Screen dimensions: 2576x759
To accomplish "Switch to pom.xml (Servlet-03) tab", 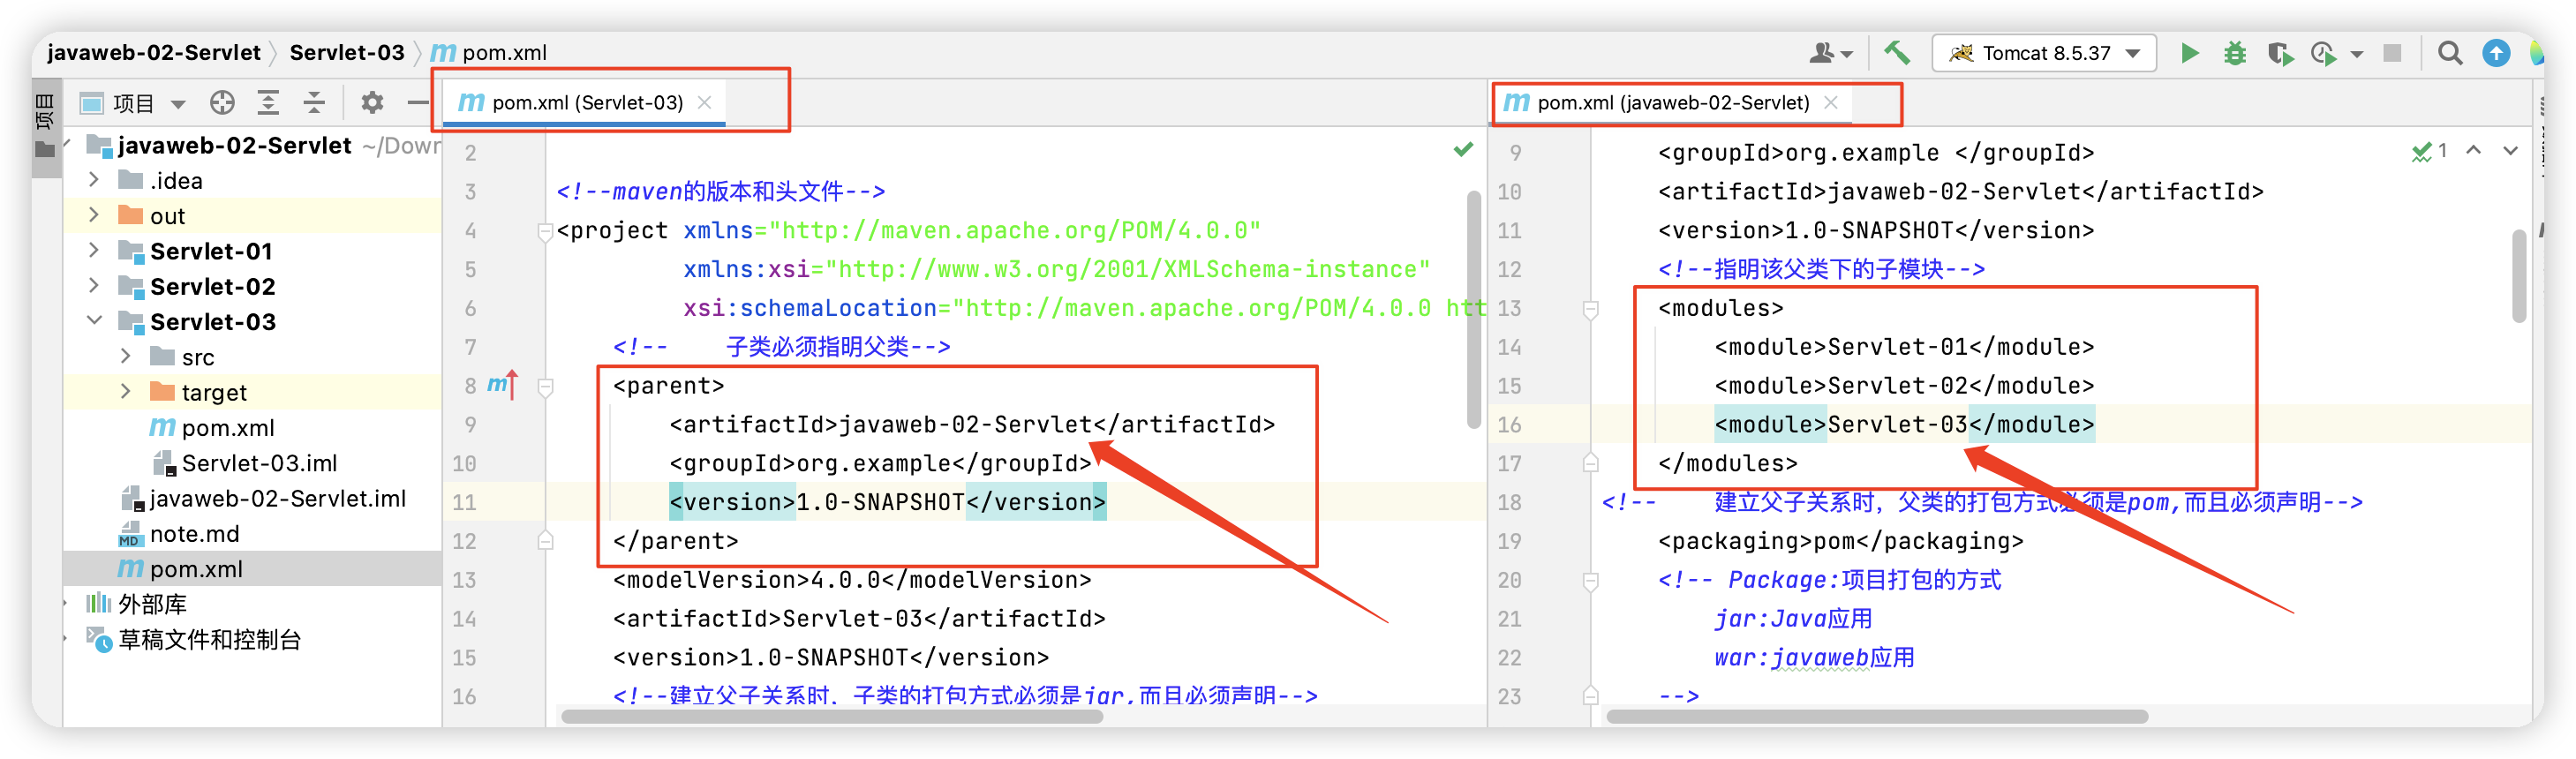I will pos(586,103).
